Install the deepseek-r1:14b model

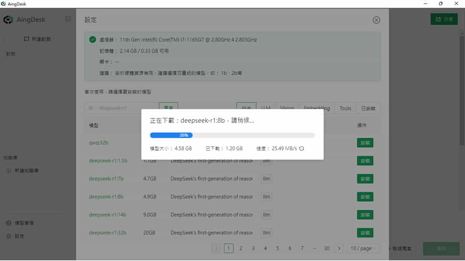click(x=365, y=215)
